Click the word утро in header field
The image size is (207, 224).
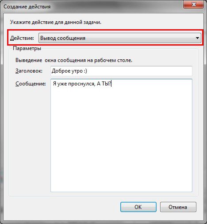pos(77,71)
